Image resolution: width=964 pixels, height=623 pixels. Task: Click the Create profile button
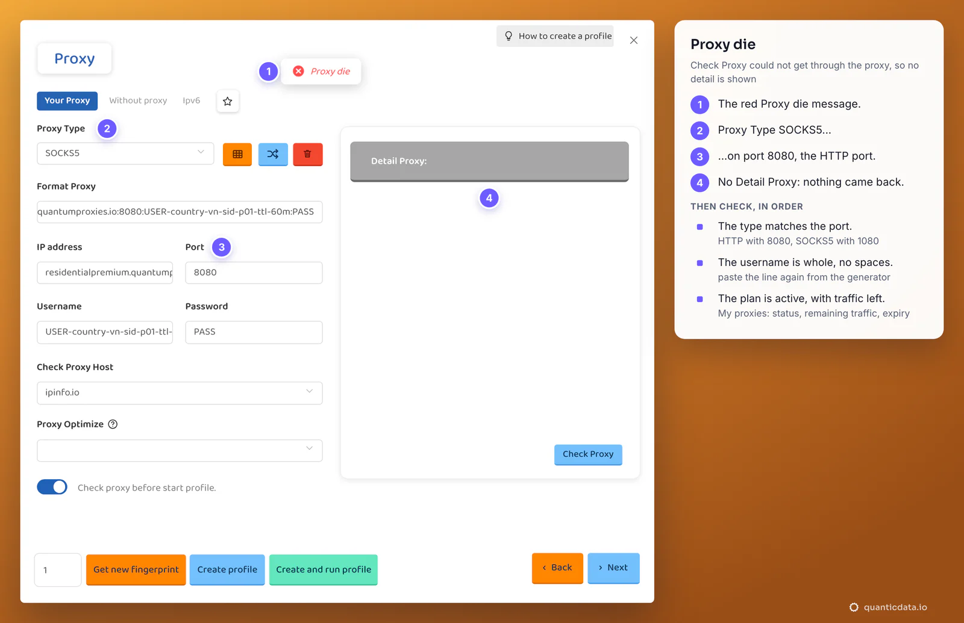tap(227, 569)
